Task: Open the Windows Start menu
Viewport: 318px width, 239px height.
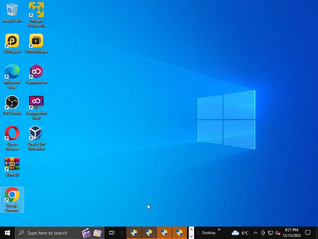Action: [7, 233]
